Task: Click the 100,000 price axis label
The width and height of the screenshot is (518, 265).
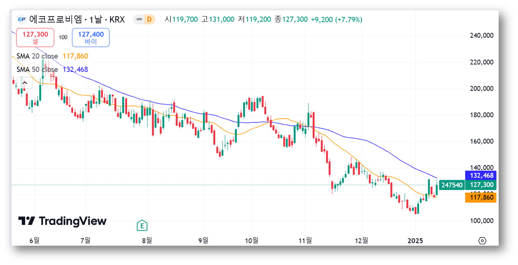Action: point(481,221)
